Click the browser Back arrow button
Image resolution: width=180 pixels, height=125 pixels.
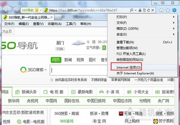[x=7, y=10]
